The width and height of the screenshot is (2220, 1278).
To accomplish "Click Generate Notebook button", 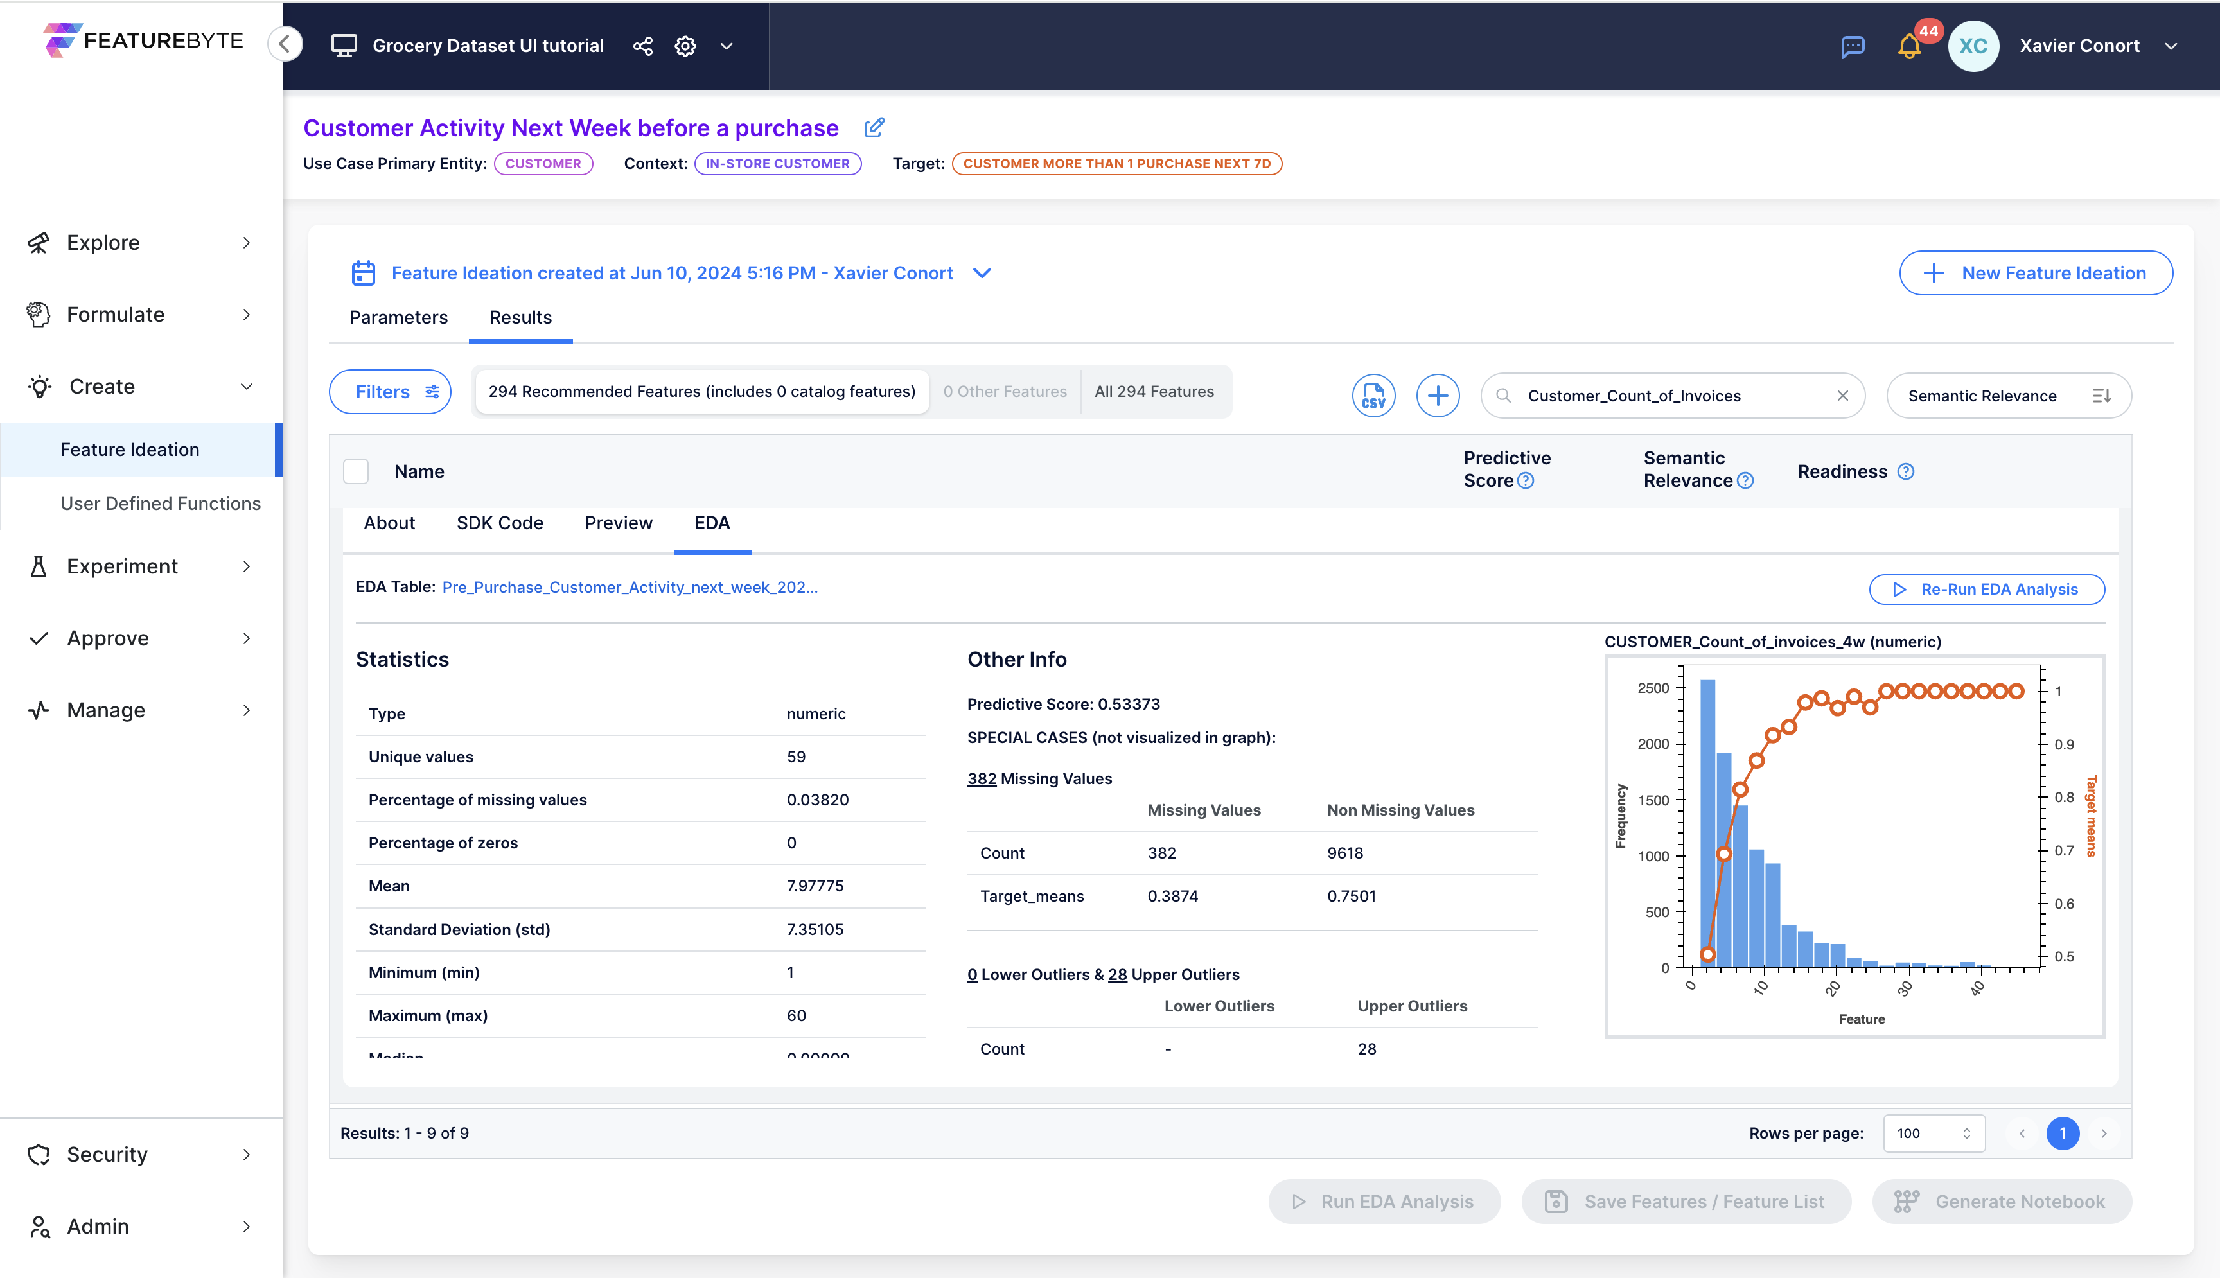I will click(2002, 1202).
